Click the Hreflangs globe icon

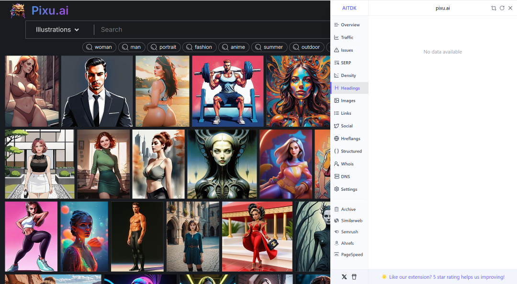point(337,138)
